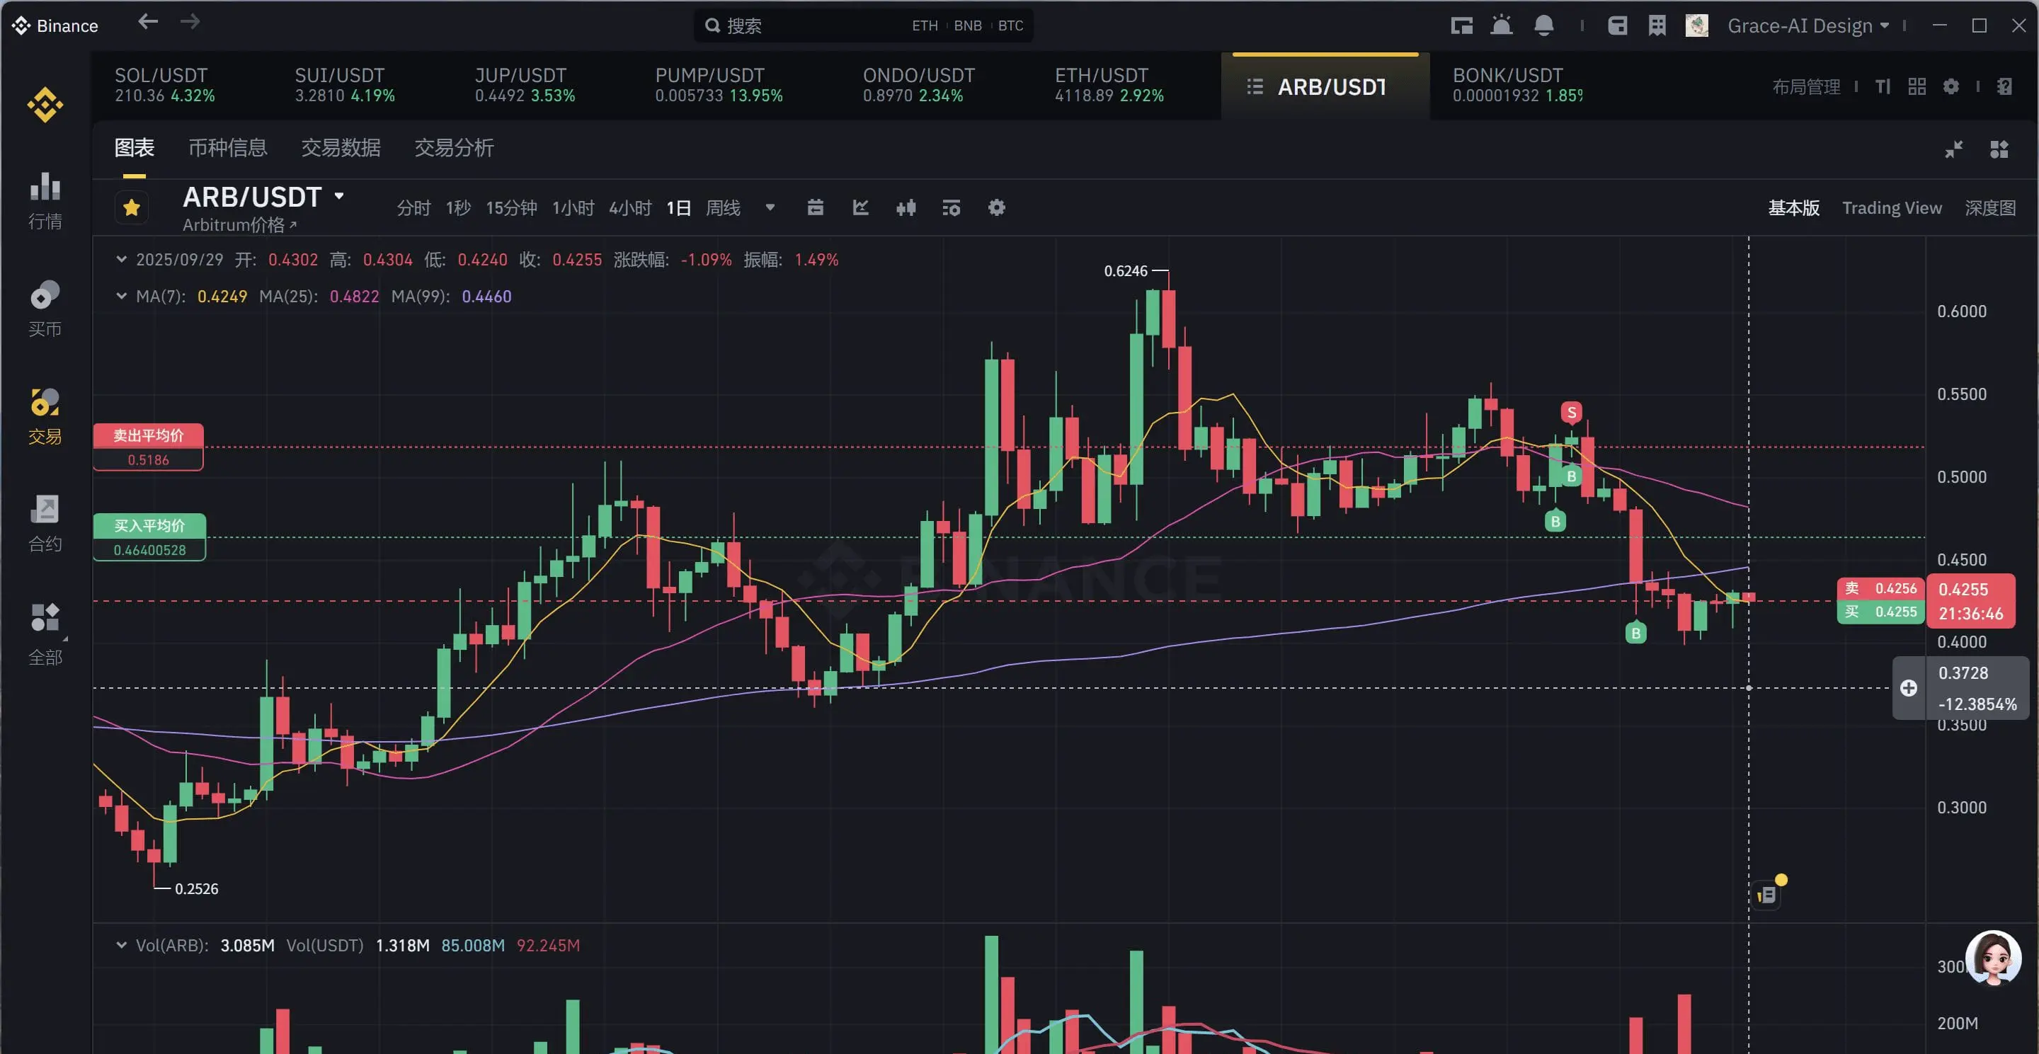Select the 1日 interval

pos(678,207)
